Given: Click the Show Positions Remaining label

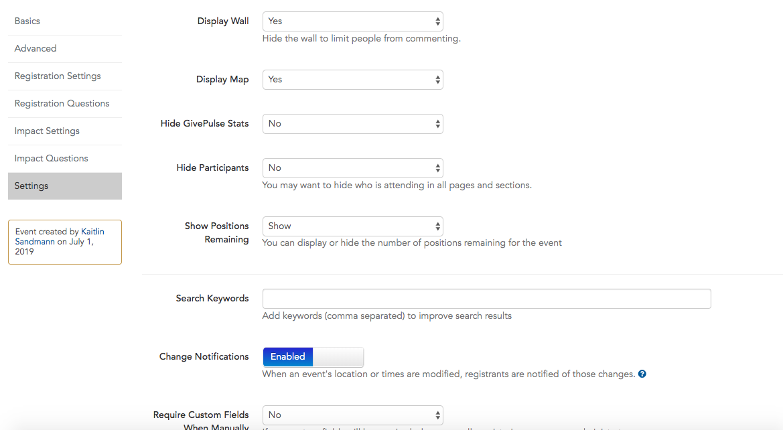Looking at the screenshot, I should click(x=217, y=232).
